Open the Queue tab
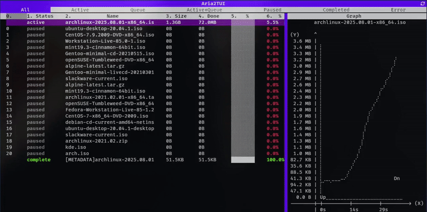427x212 pixels. [138, 10]
